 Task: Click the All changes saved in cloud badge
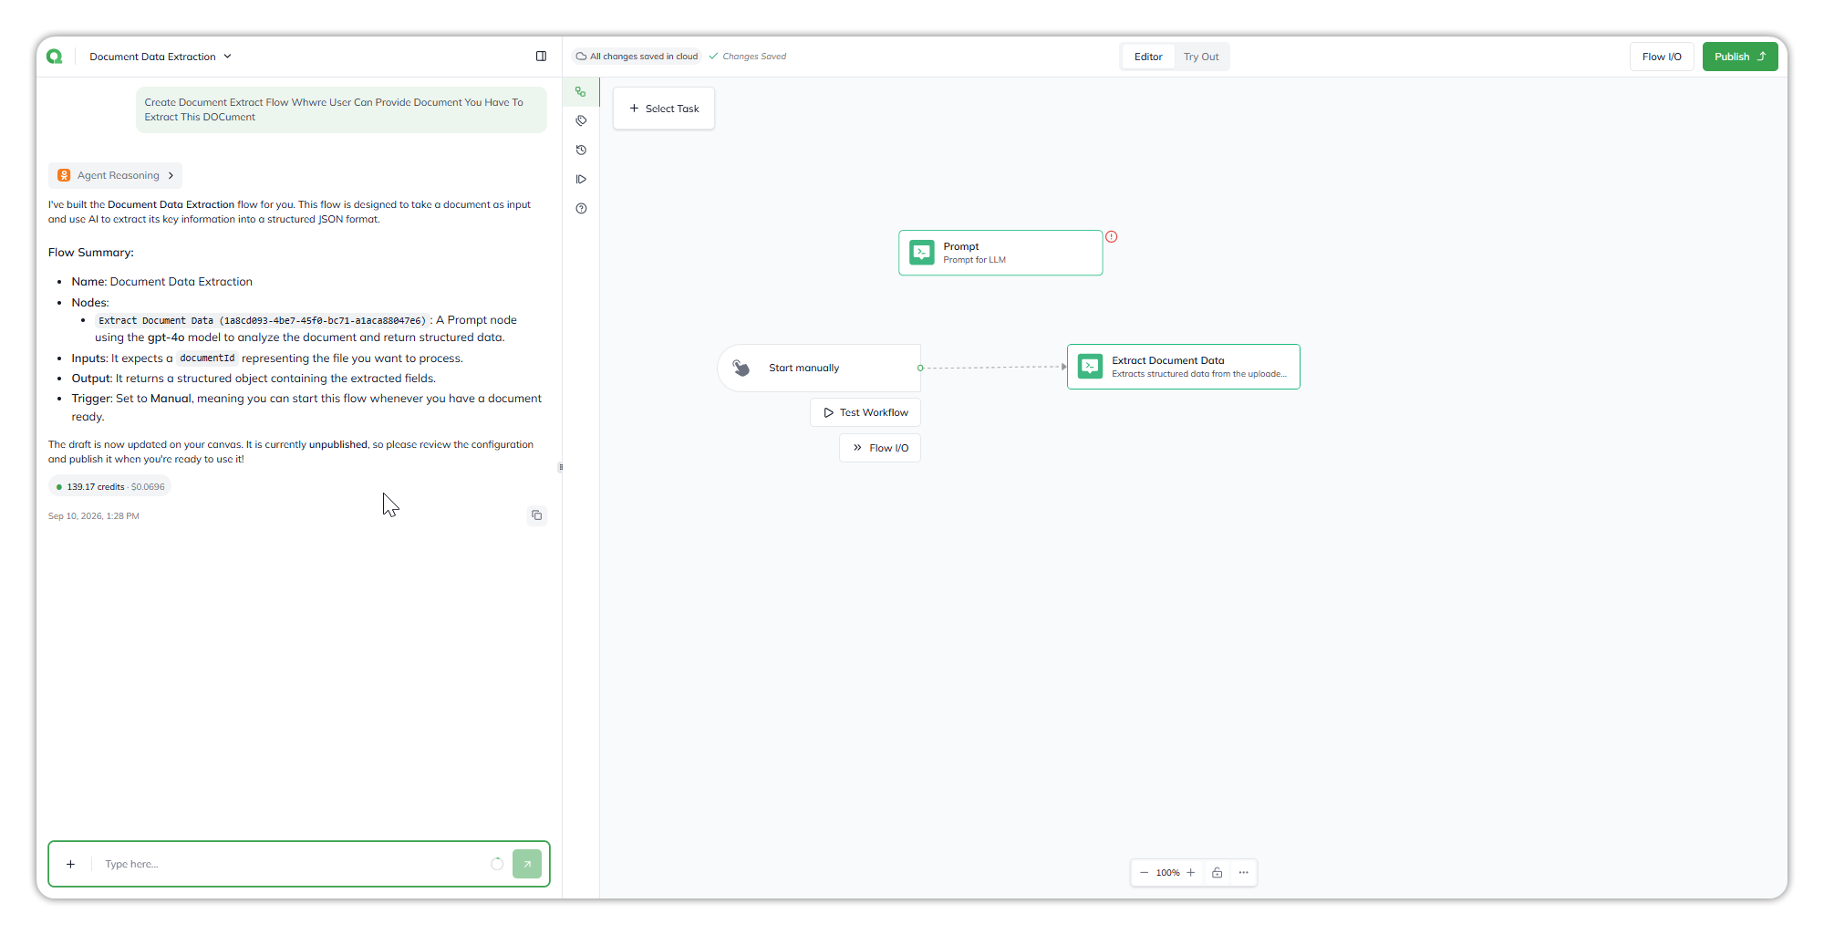coord(637,57)
